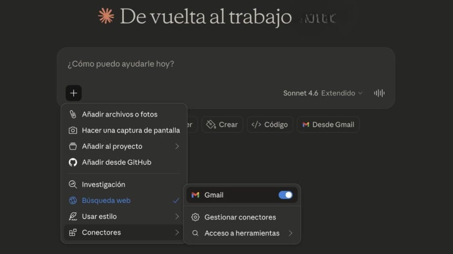Image resolution: width=453 pixels, height=254 pixels.
Task: Click the magnifying glass Investigación icon
Action: click(x=73, y=184)
